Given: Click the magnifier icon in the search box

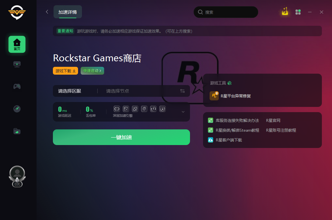Looking at the screenshot, I should coord(200,12).
